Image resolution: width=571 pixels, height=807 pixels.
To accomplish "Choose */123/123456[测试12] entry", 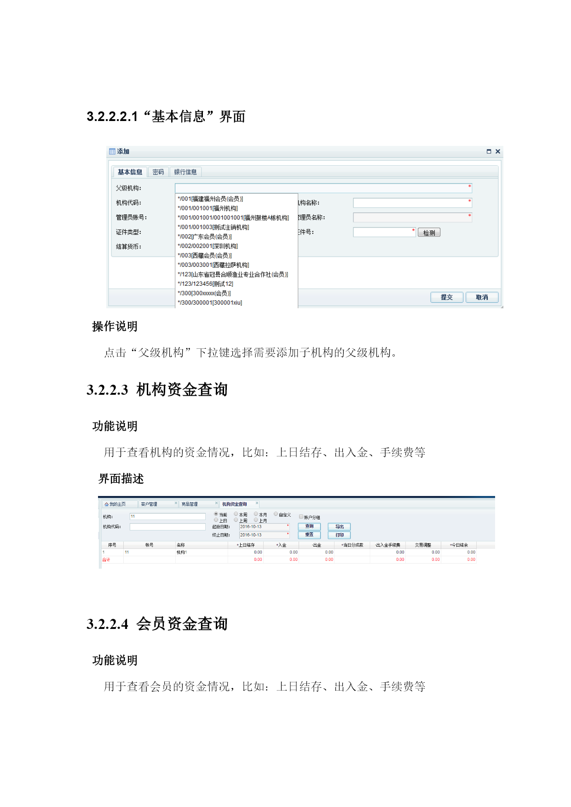I will pos(205,284).
